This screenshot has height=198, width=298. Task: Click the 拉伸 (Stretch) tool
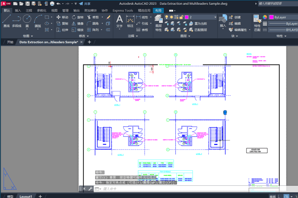click(62, 30)
